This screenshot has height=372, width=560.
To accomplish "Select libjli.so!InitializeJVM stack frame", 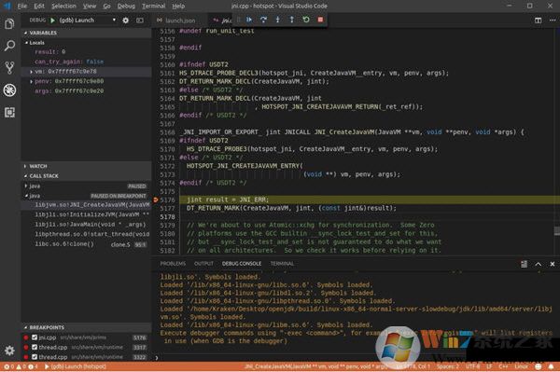I will point(86,214).
